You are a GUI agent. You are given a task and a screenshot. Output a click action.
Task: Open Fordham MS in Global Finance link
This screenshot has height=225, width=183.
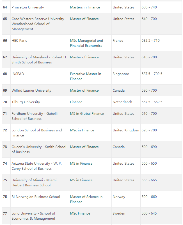point(87,114)
